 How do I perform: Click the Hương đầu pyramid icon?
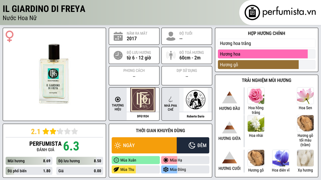[229, 97]
